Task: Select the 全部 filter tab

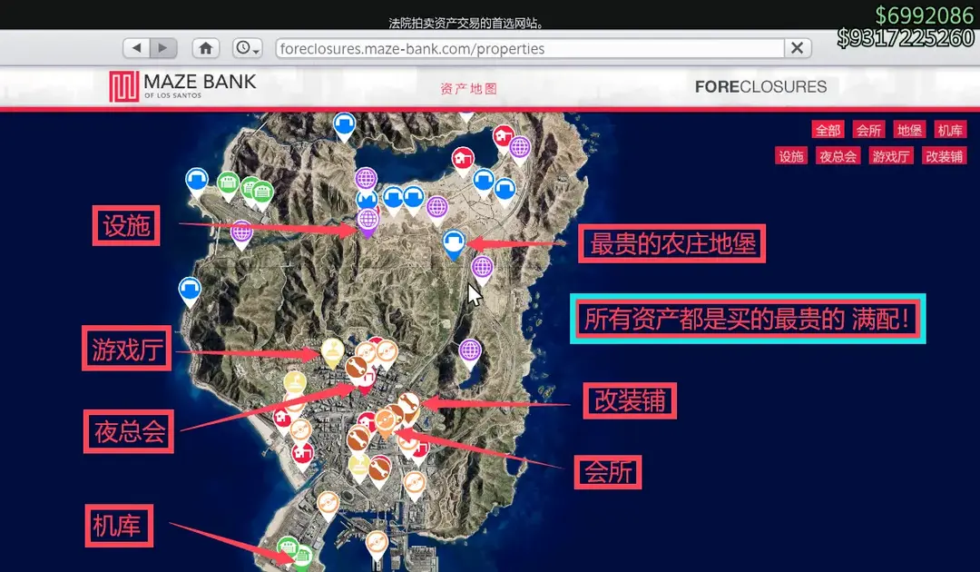Action: click(828, 130)
